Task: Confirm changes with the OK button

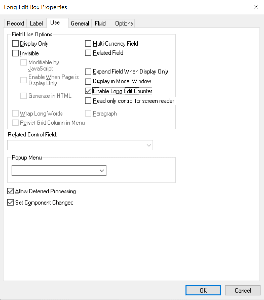Action: pyautogui.click(x=203, y=290)
